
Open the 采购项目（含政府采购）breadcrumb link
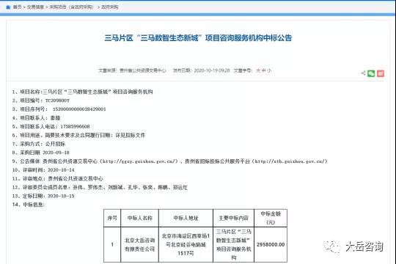click(71, 7)
